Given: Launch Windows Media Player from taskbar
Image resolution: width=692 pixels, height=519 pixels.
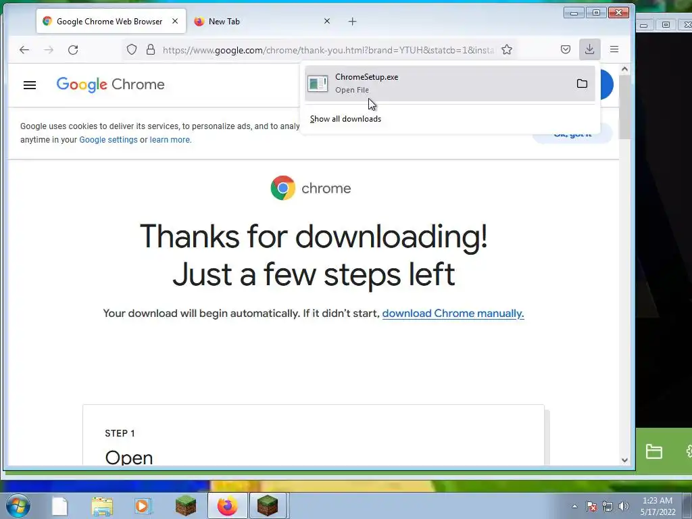Looking at the screenshot, I should coord(143,506).
